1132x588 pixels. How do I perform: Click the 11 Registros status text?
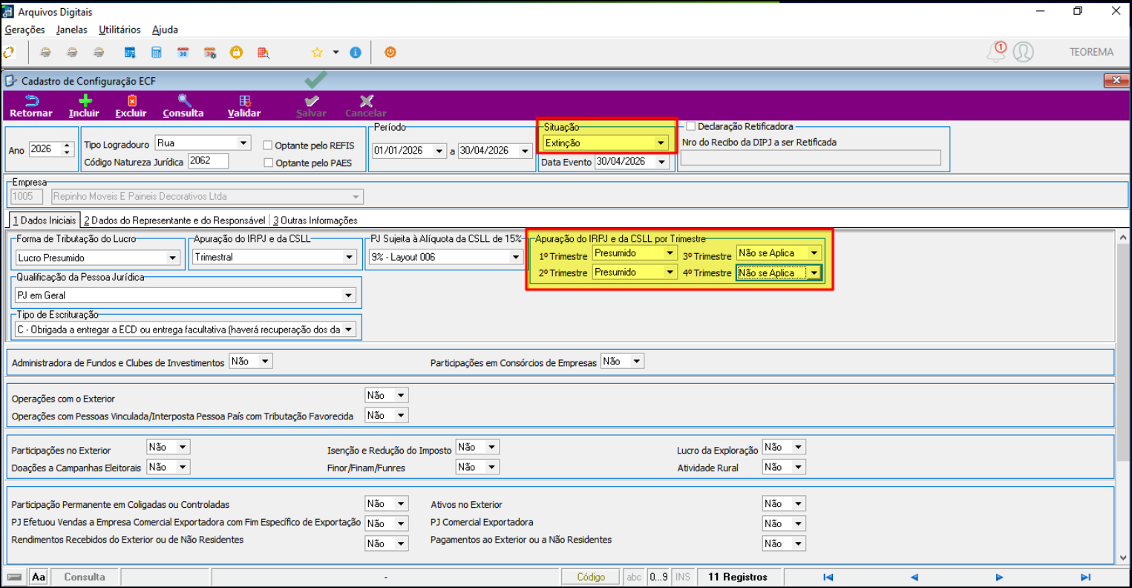pos(738,577)
